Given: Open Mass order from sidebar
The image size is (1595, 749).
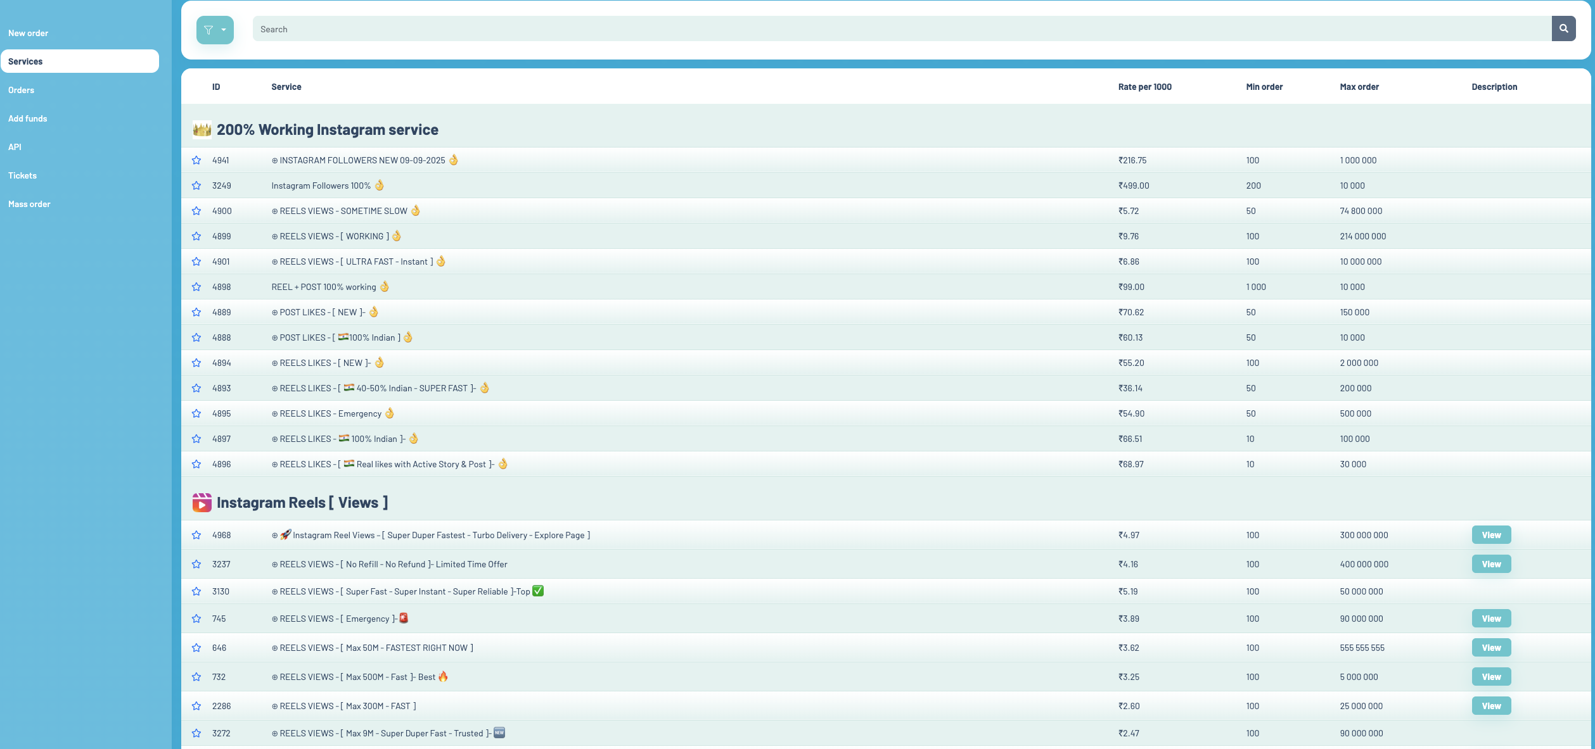Looking at the screenshot, I should pyautogui.click(x=29, y=204).
